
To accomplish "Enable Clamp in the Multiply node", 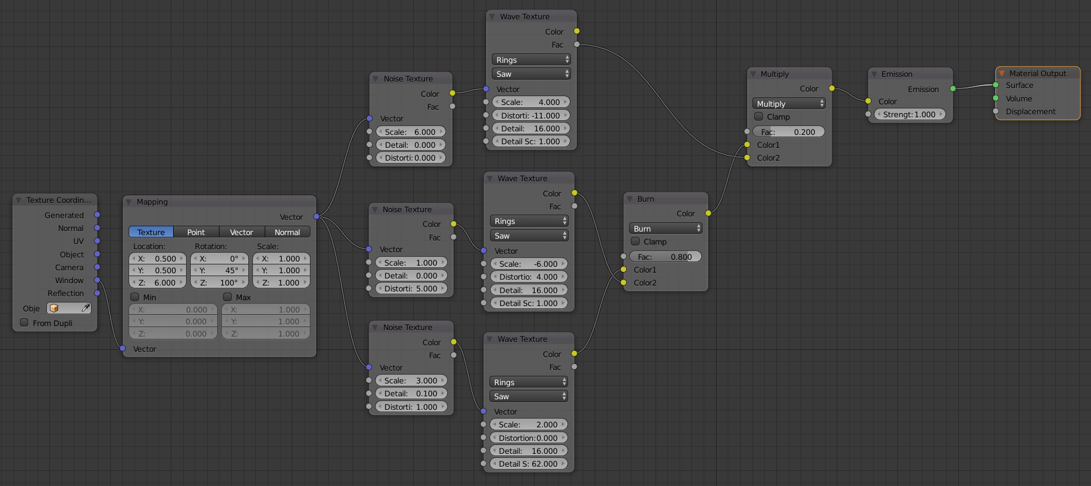I will coord(758,117).
